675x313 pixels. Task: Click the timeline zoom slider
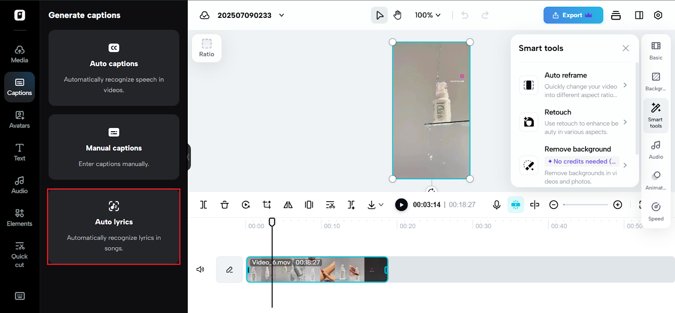tap(586, 205)
